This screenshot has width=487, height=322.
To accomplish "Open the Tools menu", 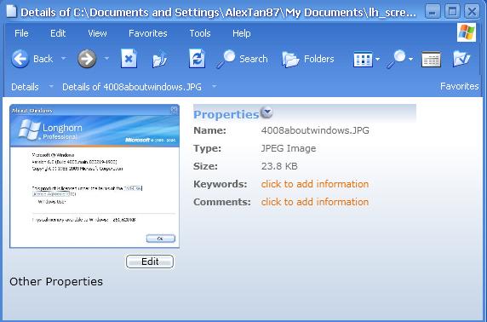I will pyautogui.click(x=200, y=33).
